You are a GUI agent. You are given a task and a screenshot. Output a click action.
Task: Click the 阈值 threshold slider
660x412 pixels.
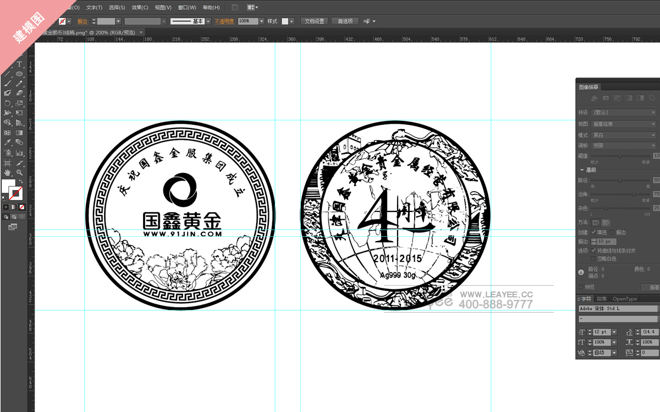[x=620, y=156]
